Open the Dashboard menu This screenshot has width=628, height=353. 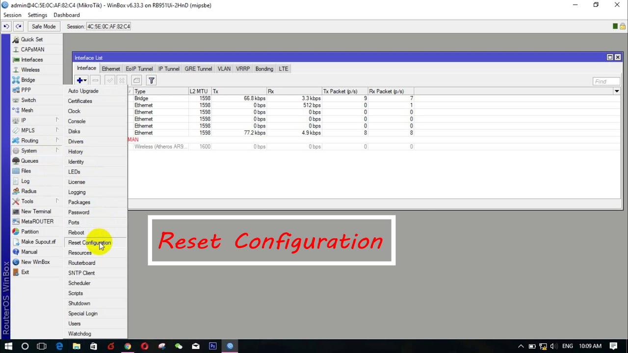pos(66,15)
